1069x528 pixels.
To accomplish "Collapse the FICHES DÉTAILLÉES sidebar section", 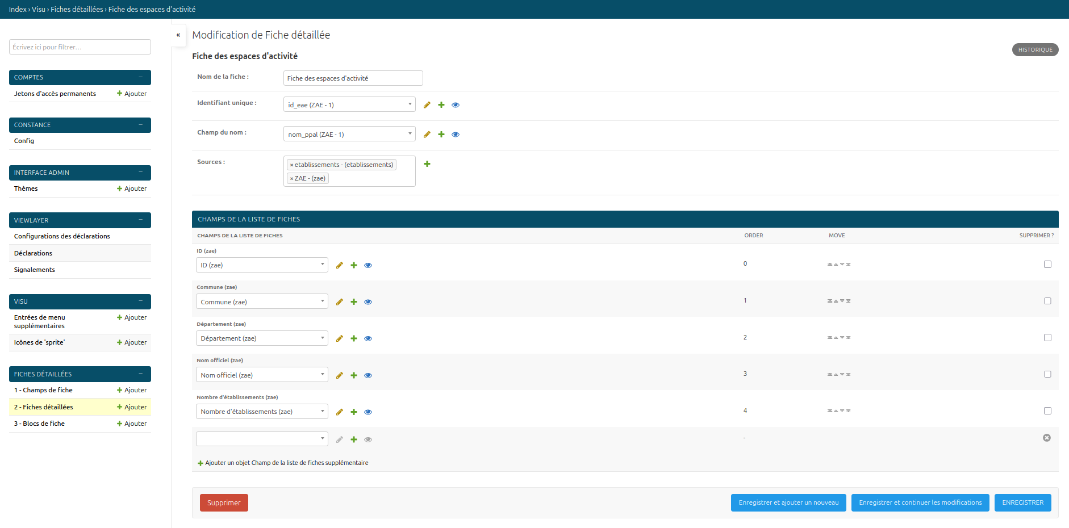I will tap(140, 374).
